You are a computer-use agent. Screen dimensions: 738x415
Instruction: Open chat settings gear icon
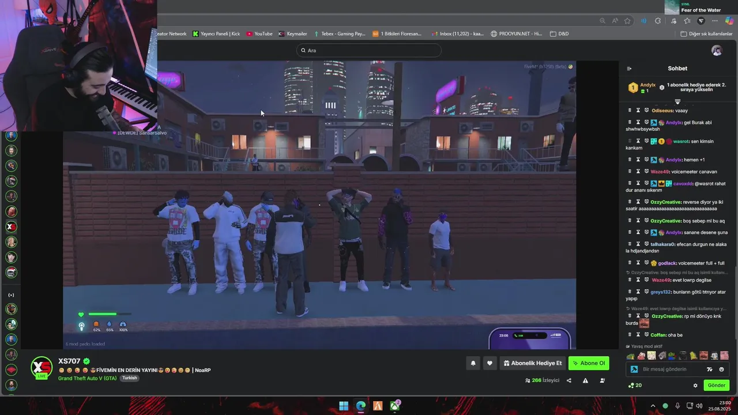click(695, 386)
